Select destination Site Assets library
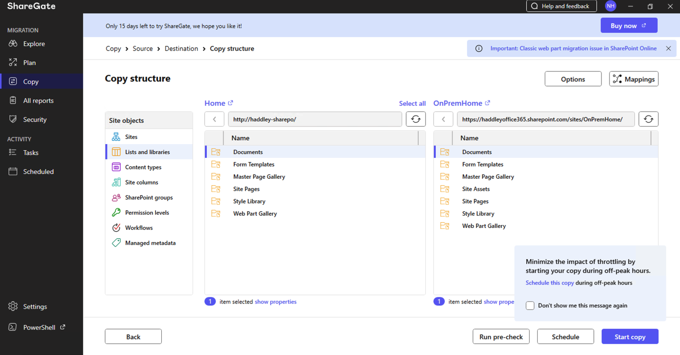Image resolution: width=680 pixels, height=355 pixels. 546,189
